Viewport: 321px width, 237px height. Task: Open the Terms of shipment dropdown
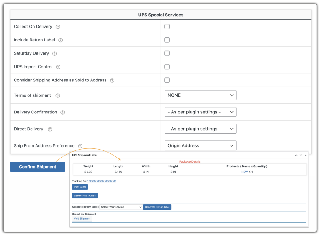point(200,95)
